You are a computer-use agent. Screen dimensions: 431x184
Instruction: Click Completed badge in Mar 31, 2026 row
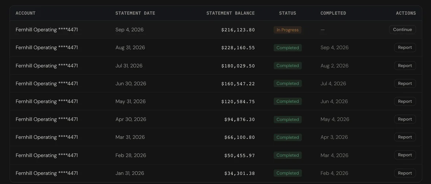[x=288, y=137]
